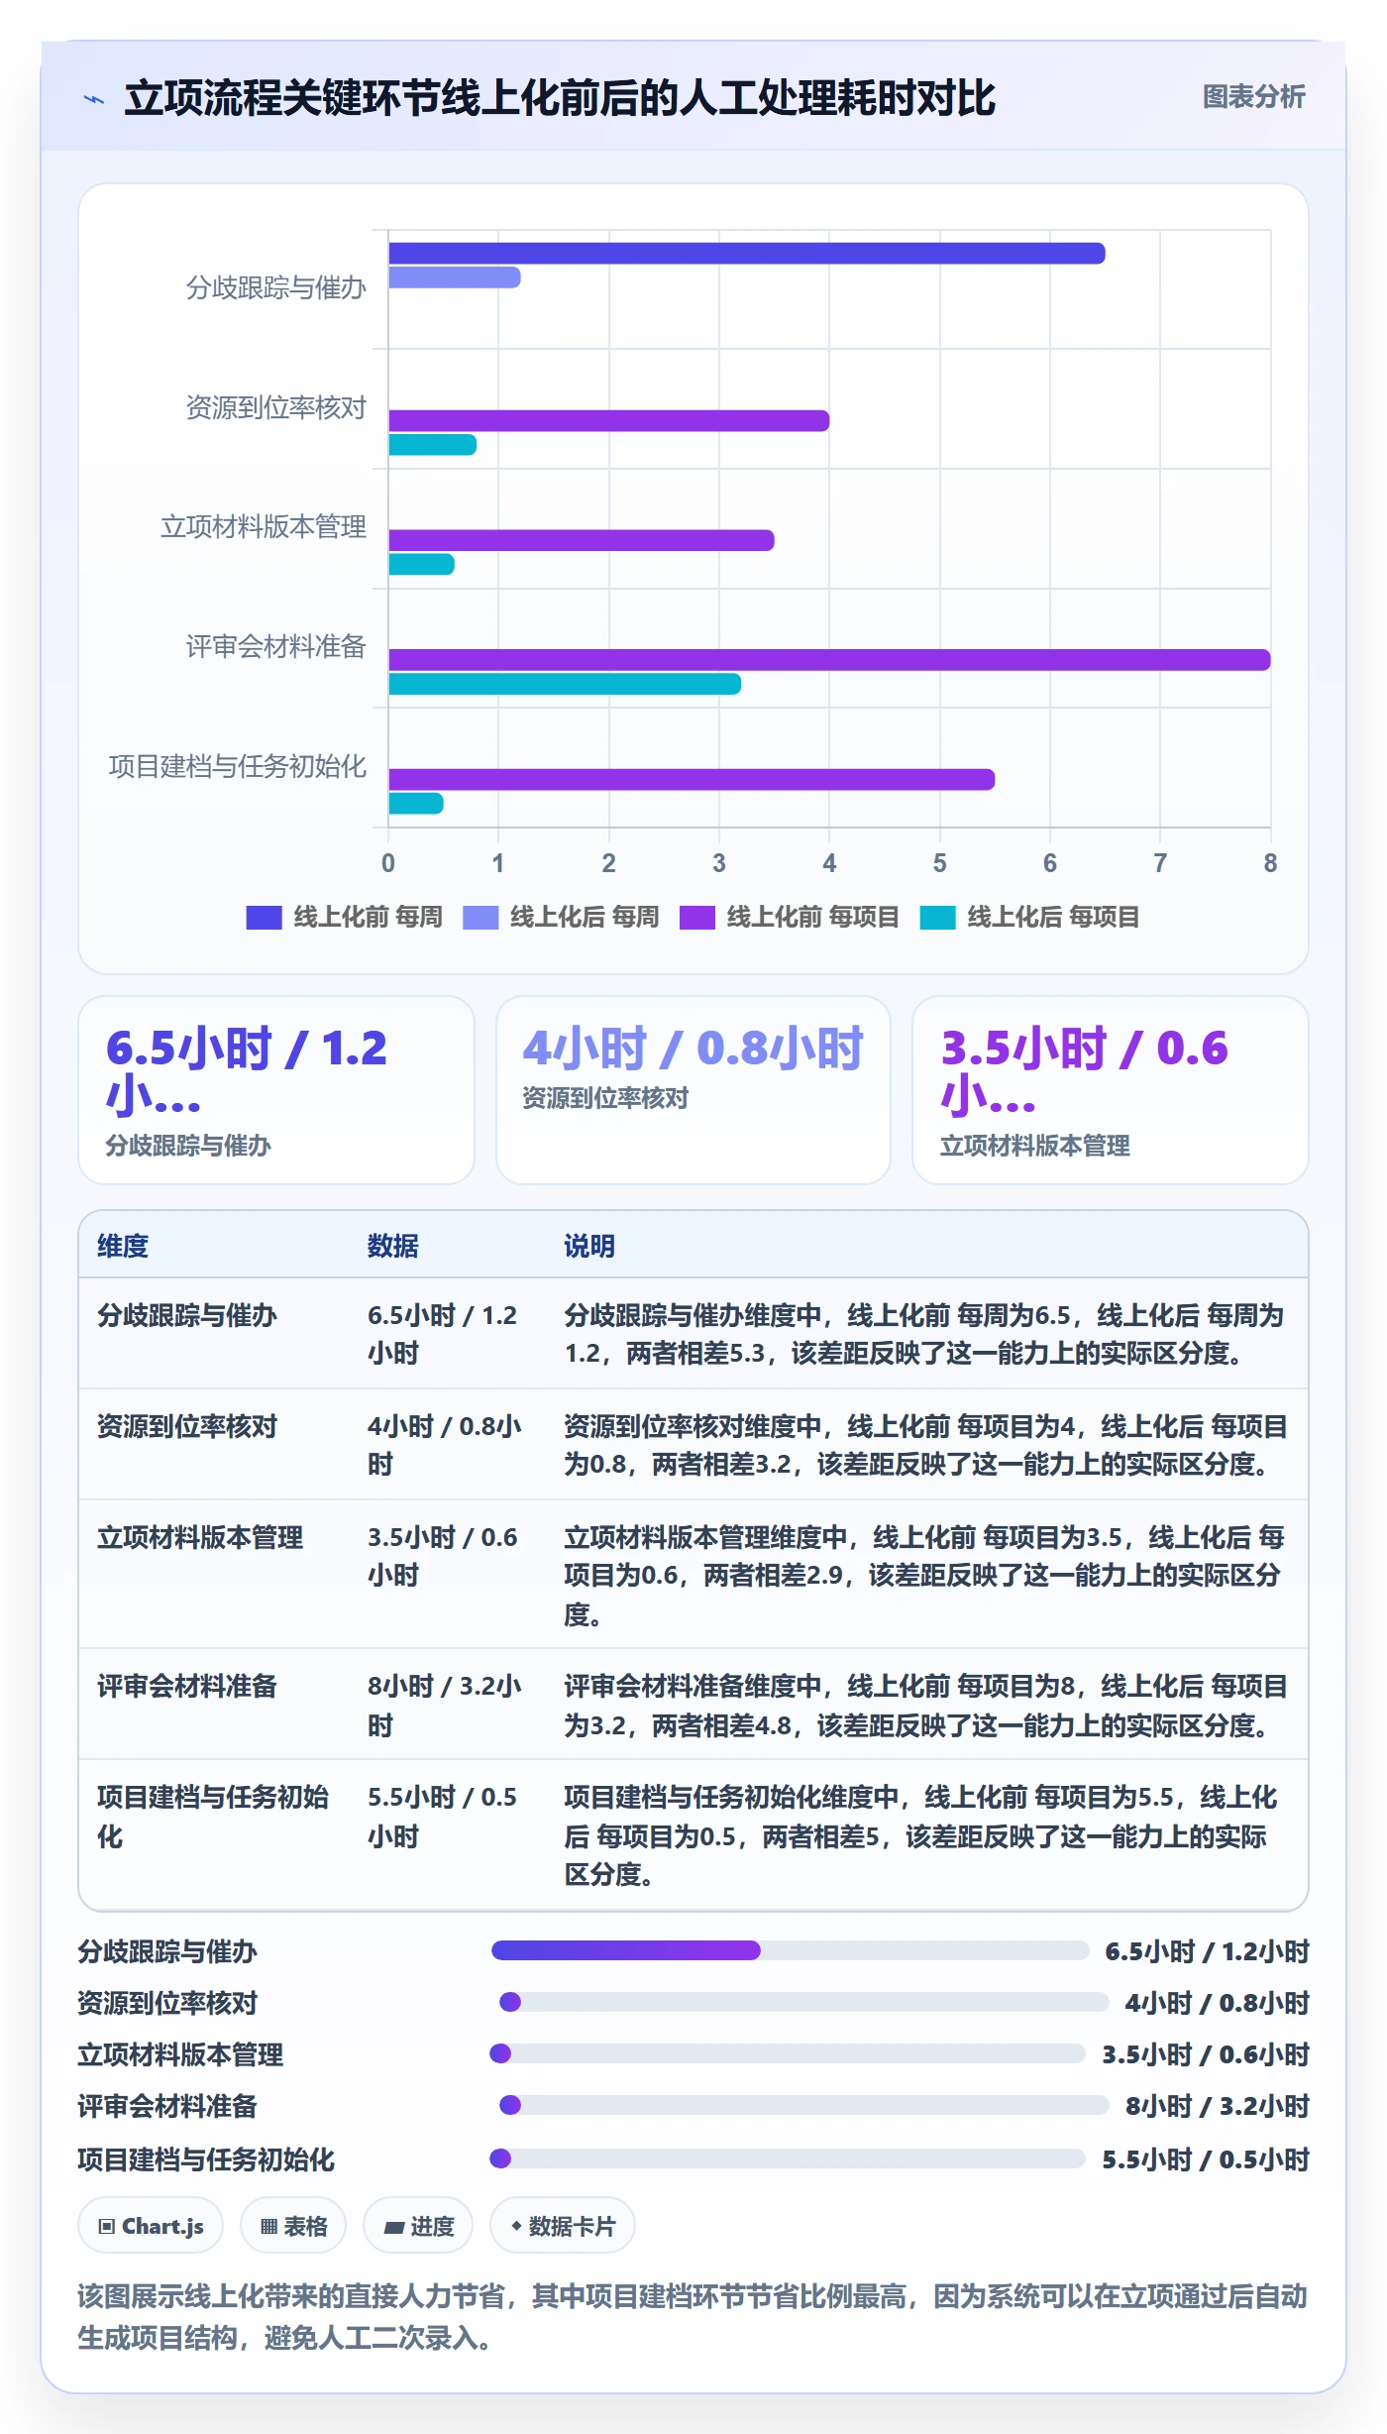Viewport: 1387px width, 2434px height.
Task: Click the 8小时 / 3.2小时 progress value
Action: click(1218, 2106)
